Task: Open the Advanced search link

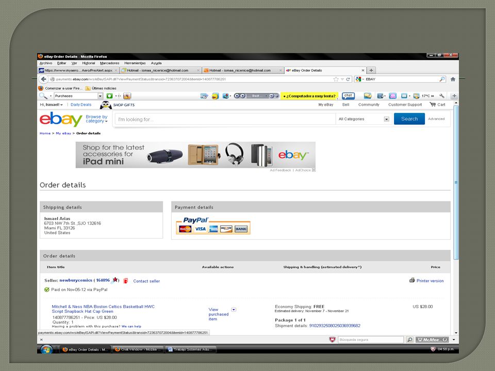Action: pyautogui.click(x=436, y=119)
